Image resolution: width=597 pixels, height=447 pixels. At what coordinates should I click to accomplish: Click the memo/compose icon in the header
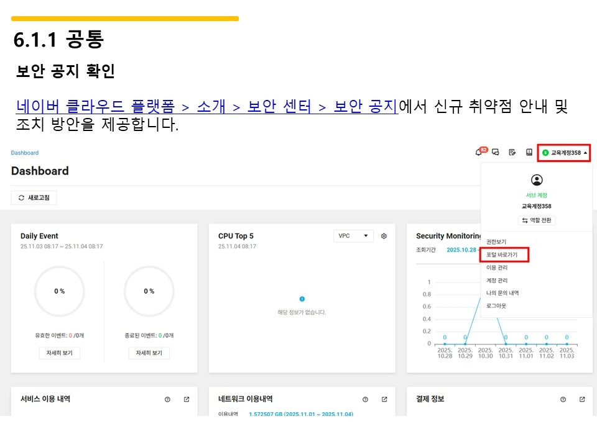tap(512, 152)
